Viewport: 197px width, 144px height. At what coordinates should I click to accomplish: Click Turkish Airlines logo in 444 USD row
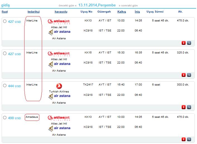coord(59,86)
